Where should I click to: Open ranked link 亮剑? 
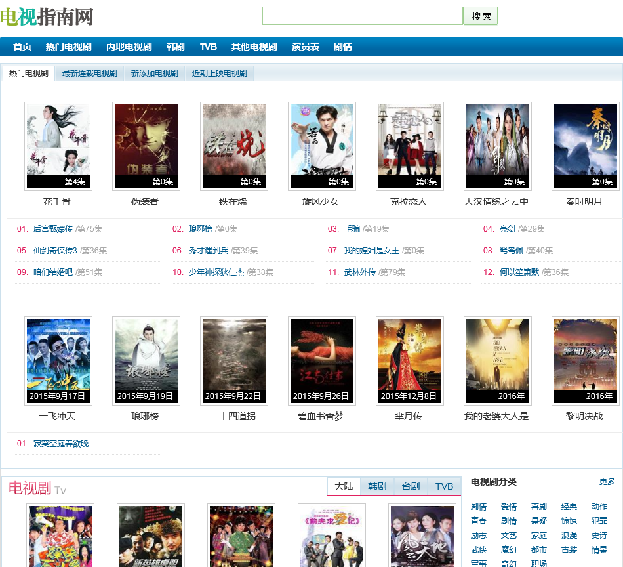[508, 229]
